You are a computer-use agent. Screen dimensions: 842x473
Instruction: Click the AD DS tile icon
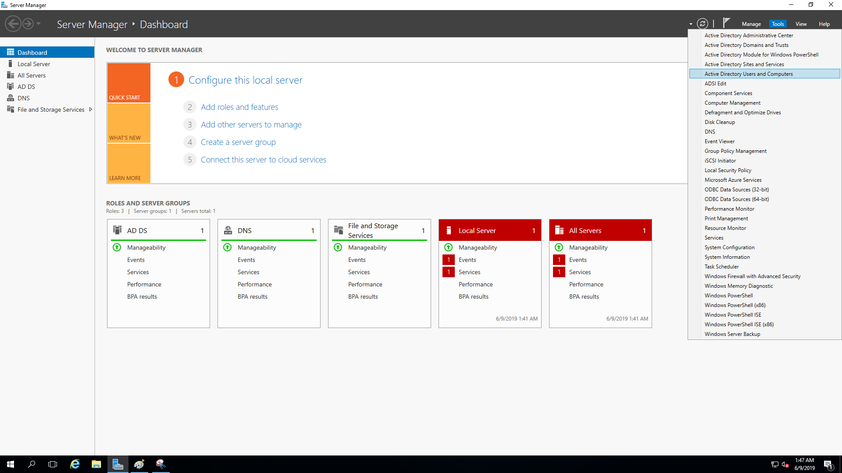(x=117, y=230)
